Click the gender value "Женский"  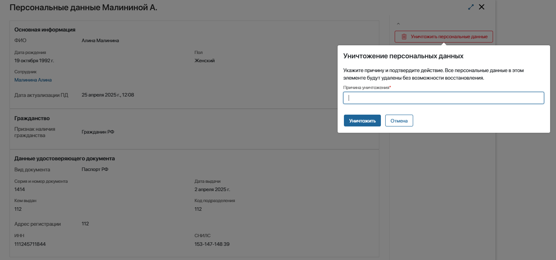pos(205,61)
